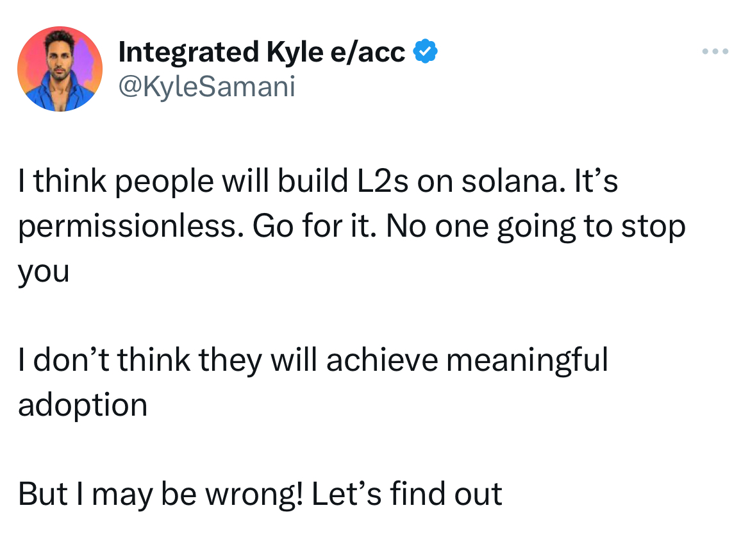Select the text 'Go for it'

pyautogui.click(x=314, y=226)
